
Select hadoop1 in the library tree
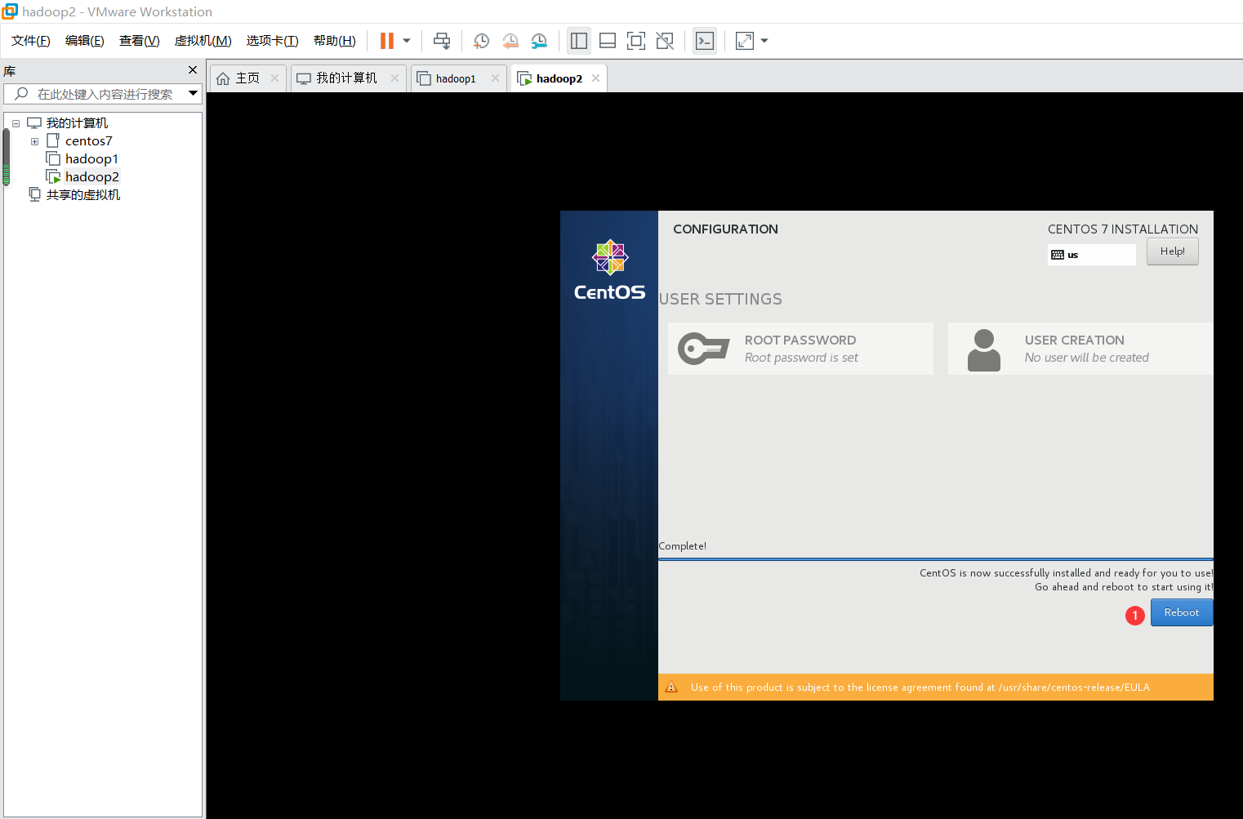(x=91, y=159)
